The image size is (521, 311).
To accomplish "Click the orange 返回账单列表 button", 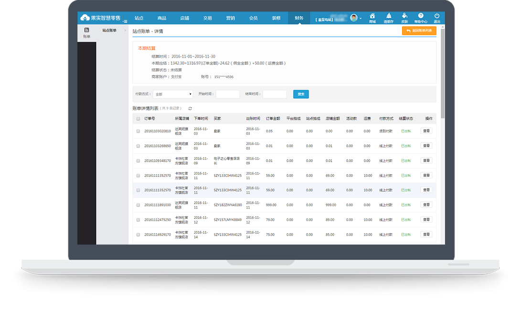I will tap(419, 31).
